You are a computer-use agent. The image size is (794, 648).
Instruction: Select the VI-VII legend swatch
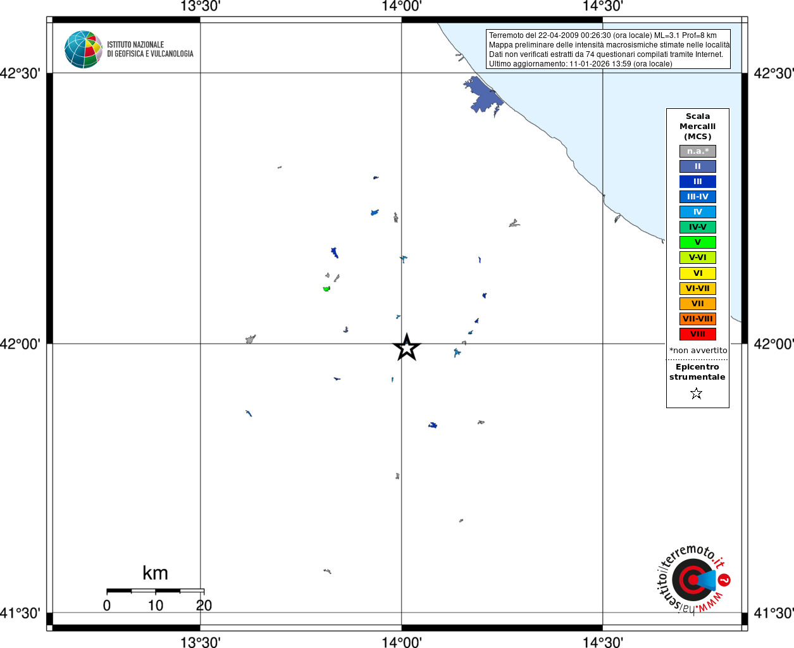pyautogui.click(x=698, y=289)
